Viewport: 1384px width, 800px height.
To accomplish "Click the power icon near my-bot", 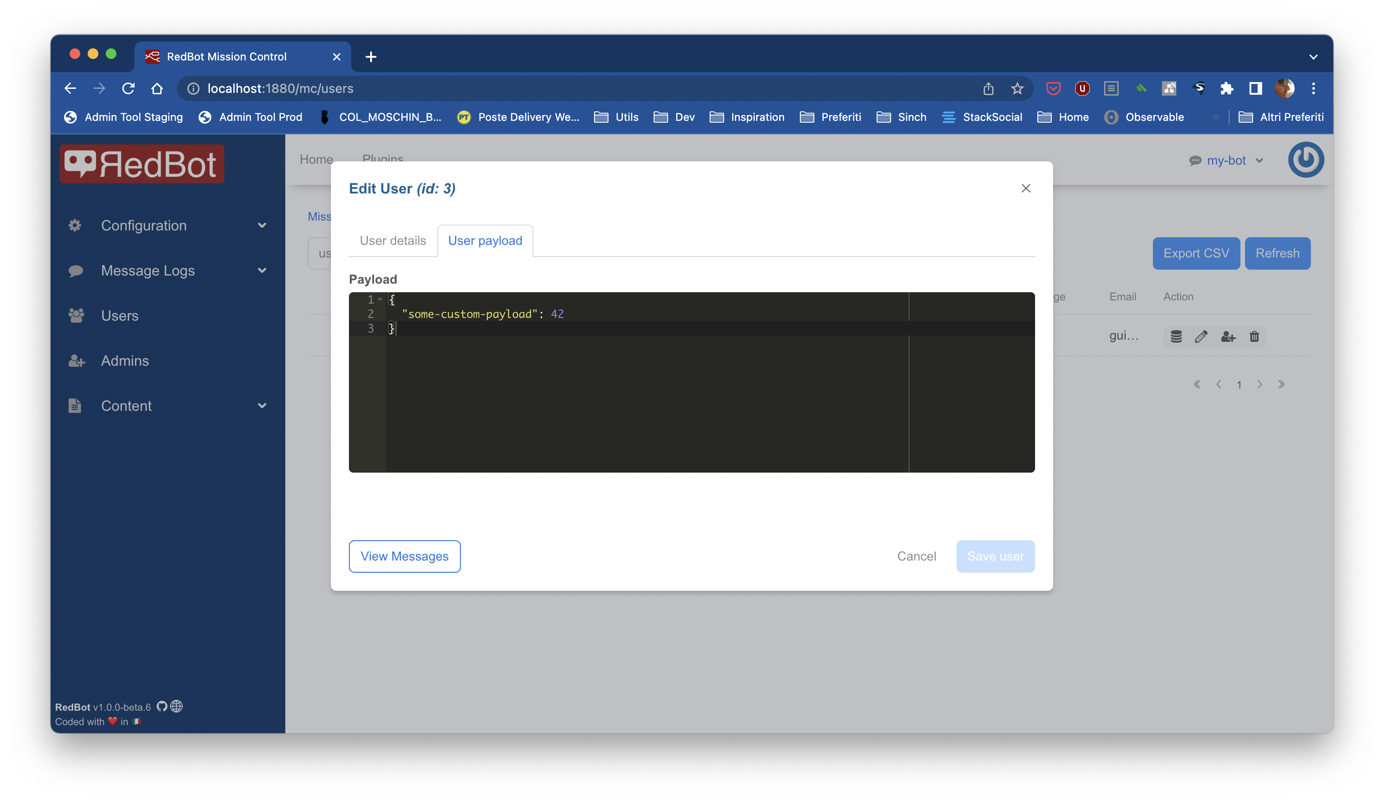I will coord(1306,160).
